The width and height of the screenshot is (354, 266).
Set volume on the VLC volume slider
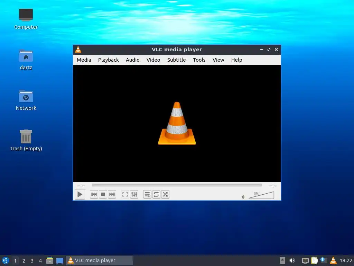261,195
